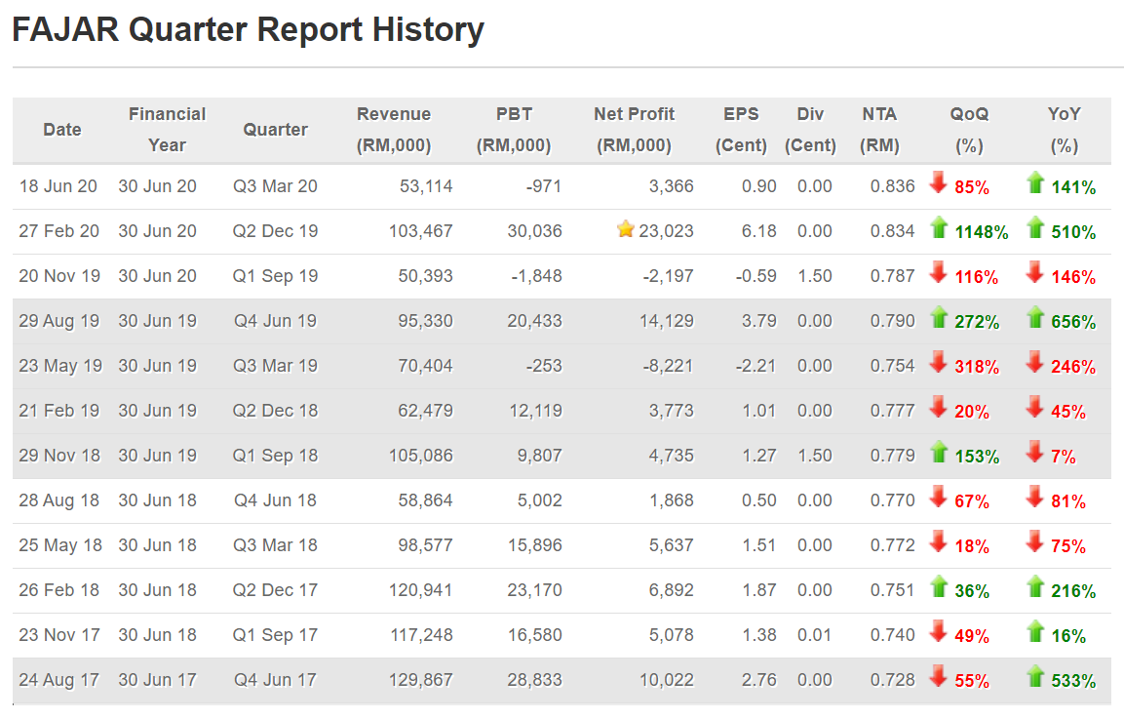
Task: Click green YoY up arrow next to 16%
Action: click(x=1035, y=631)
